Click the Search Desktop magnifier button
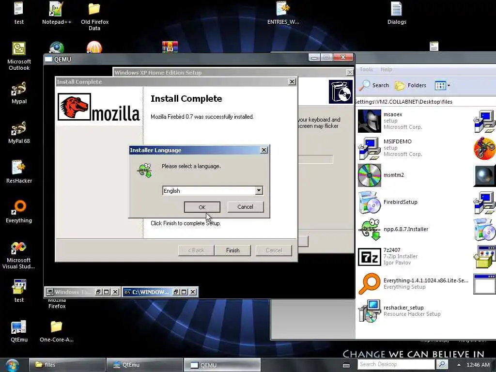This screenshot has width=496, height=372. (x=442, y=364)
